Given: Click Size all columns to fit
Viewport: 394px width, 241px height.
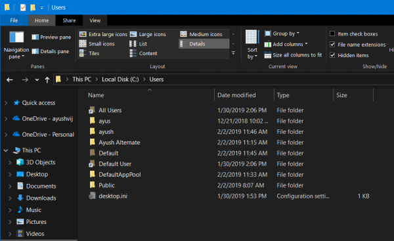Looking at the screenshot, I should pyautogui.click(x=293, y=55).
